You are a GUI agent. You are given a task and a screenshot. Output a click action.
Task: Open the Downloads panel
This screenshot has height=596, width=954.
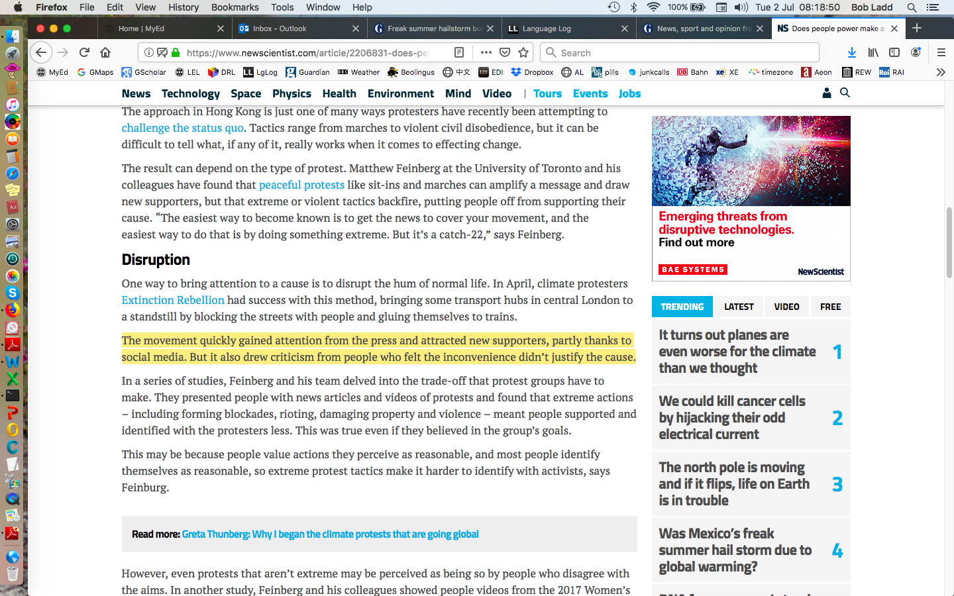click(x=852, y=52)
